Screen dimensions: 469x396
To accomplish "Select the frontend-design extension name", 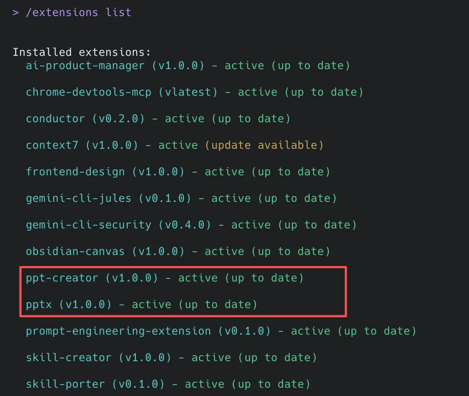I will tap(76, 172).
